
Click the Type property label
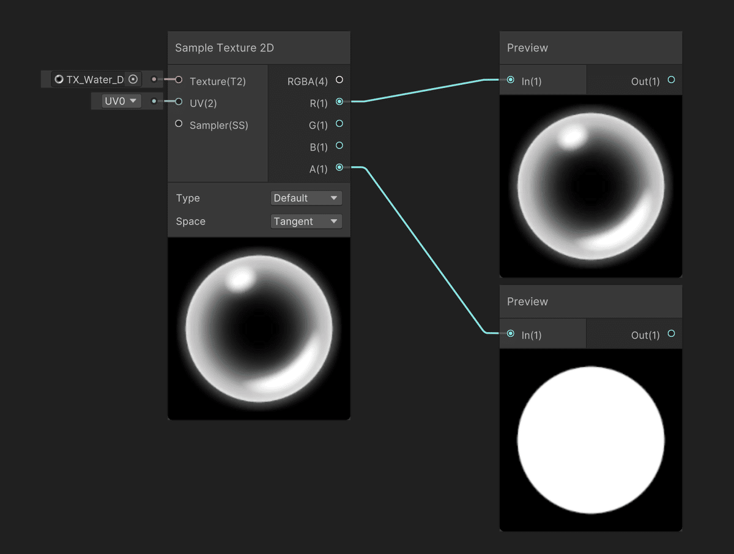point(188,198)
